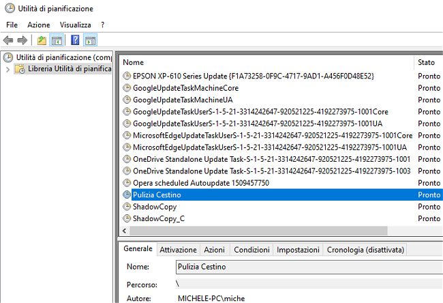Screen dimensions: 443x303
Task: Switch to the Impostazioni tab
Action: [x=298, y=250]
